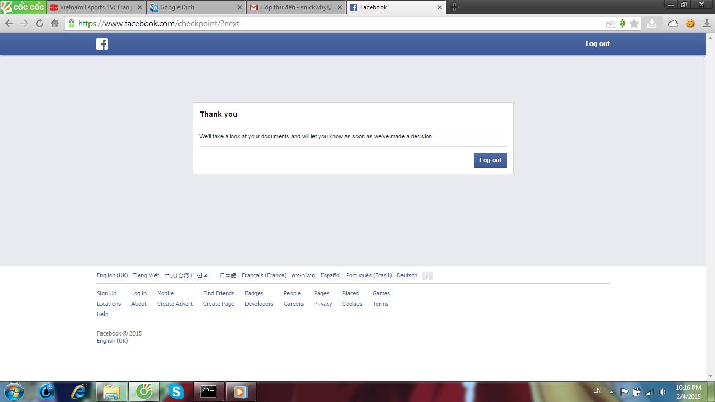Open the Games footer link
This screenshot has width=715, height=402.
(x=381, y=293)
